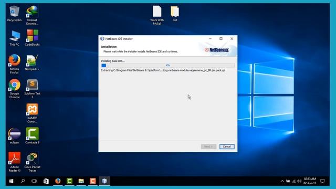Open the Recycle Bin desktop icon
336x189 pixels.
(x=14, y=14)
